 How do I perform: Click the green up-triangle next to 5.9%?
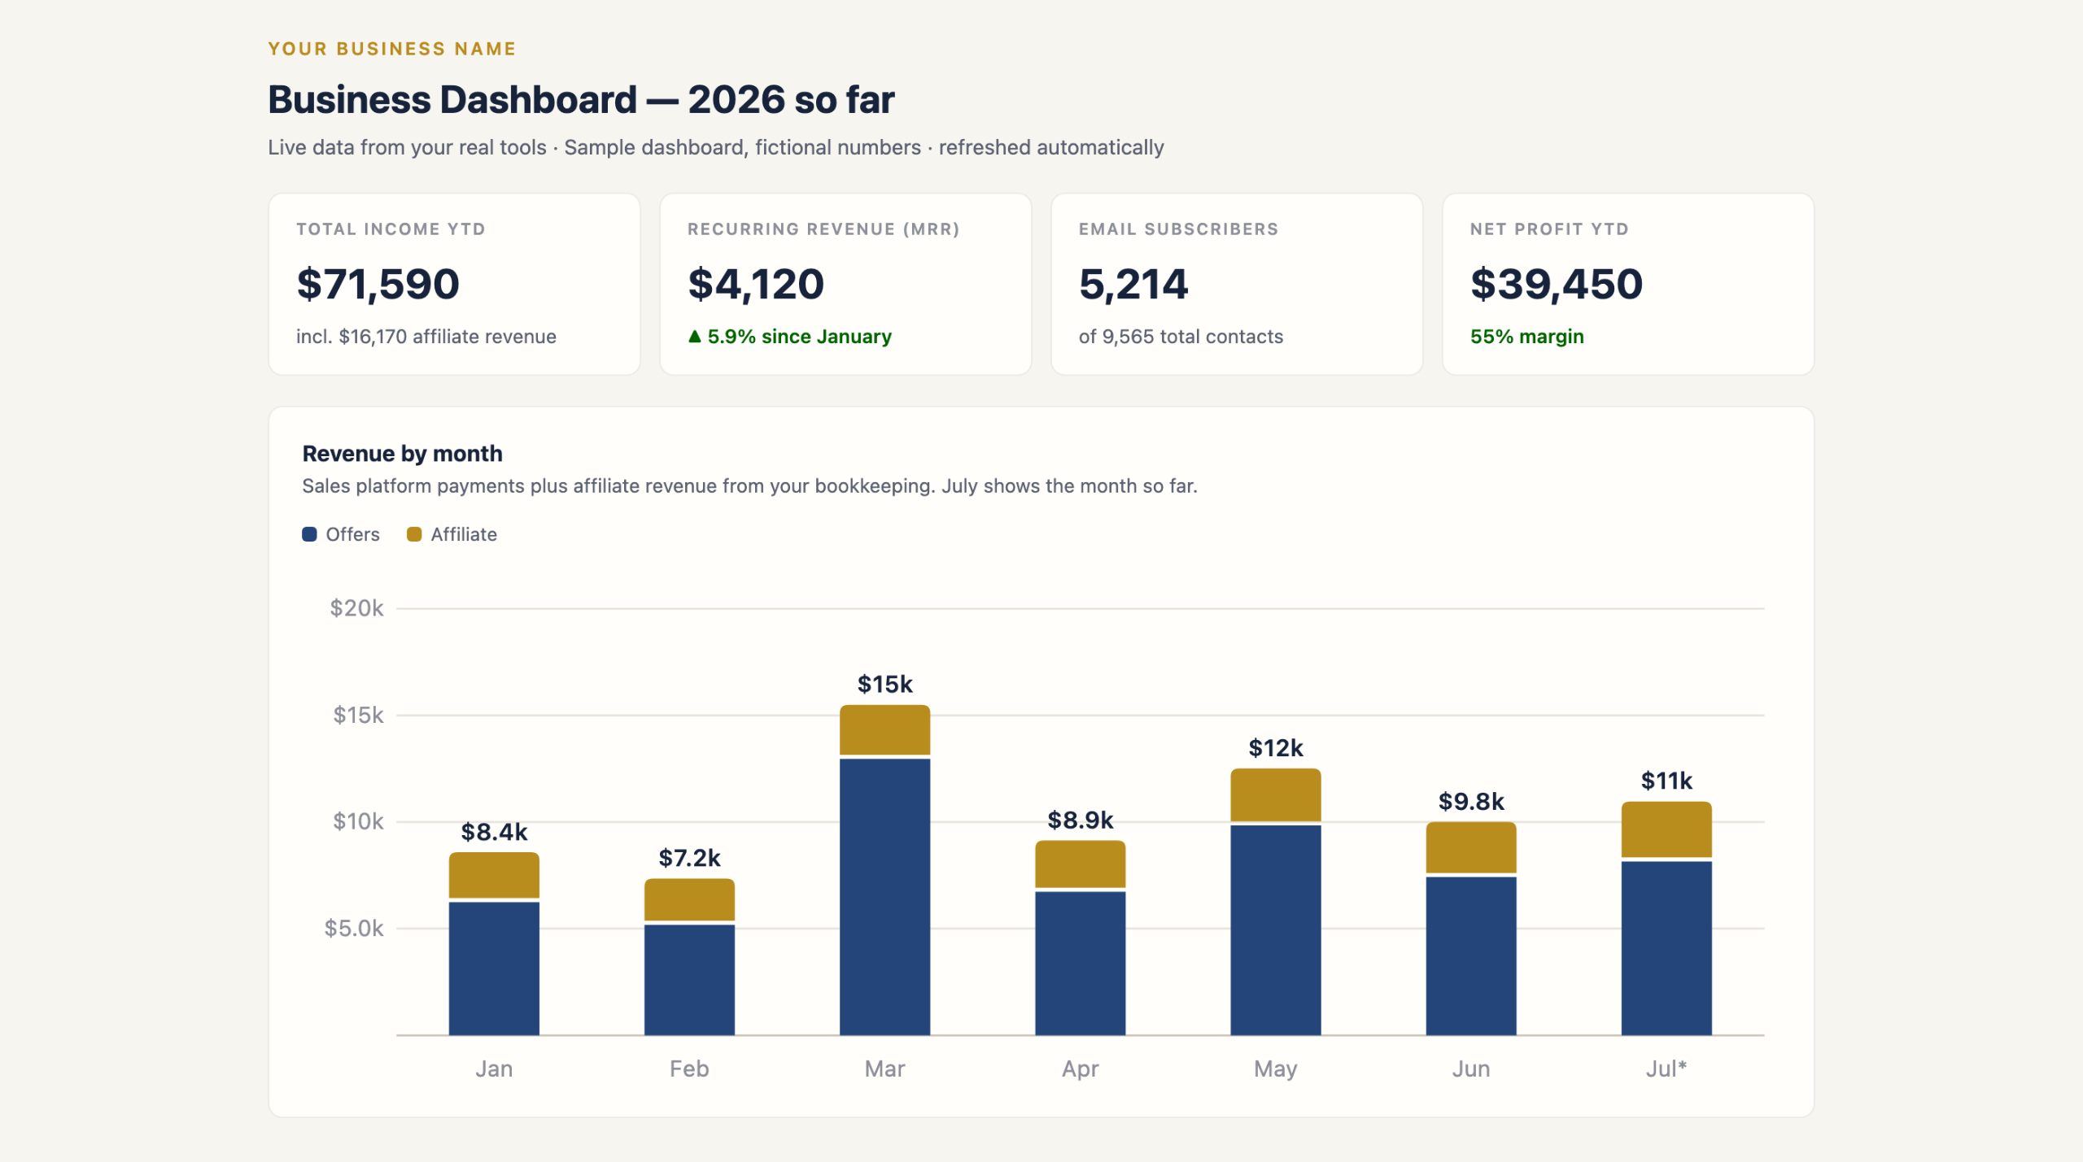coord(695,336)
